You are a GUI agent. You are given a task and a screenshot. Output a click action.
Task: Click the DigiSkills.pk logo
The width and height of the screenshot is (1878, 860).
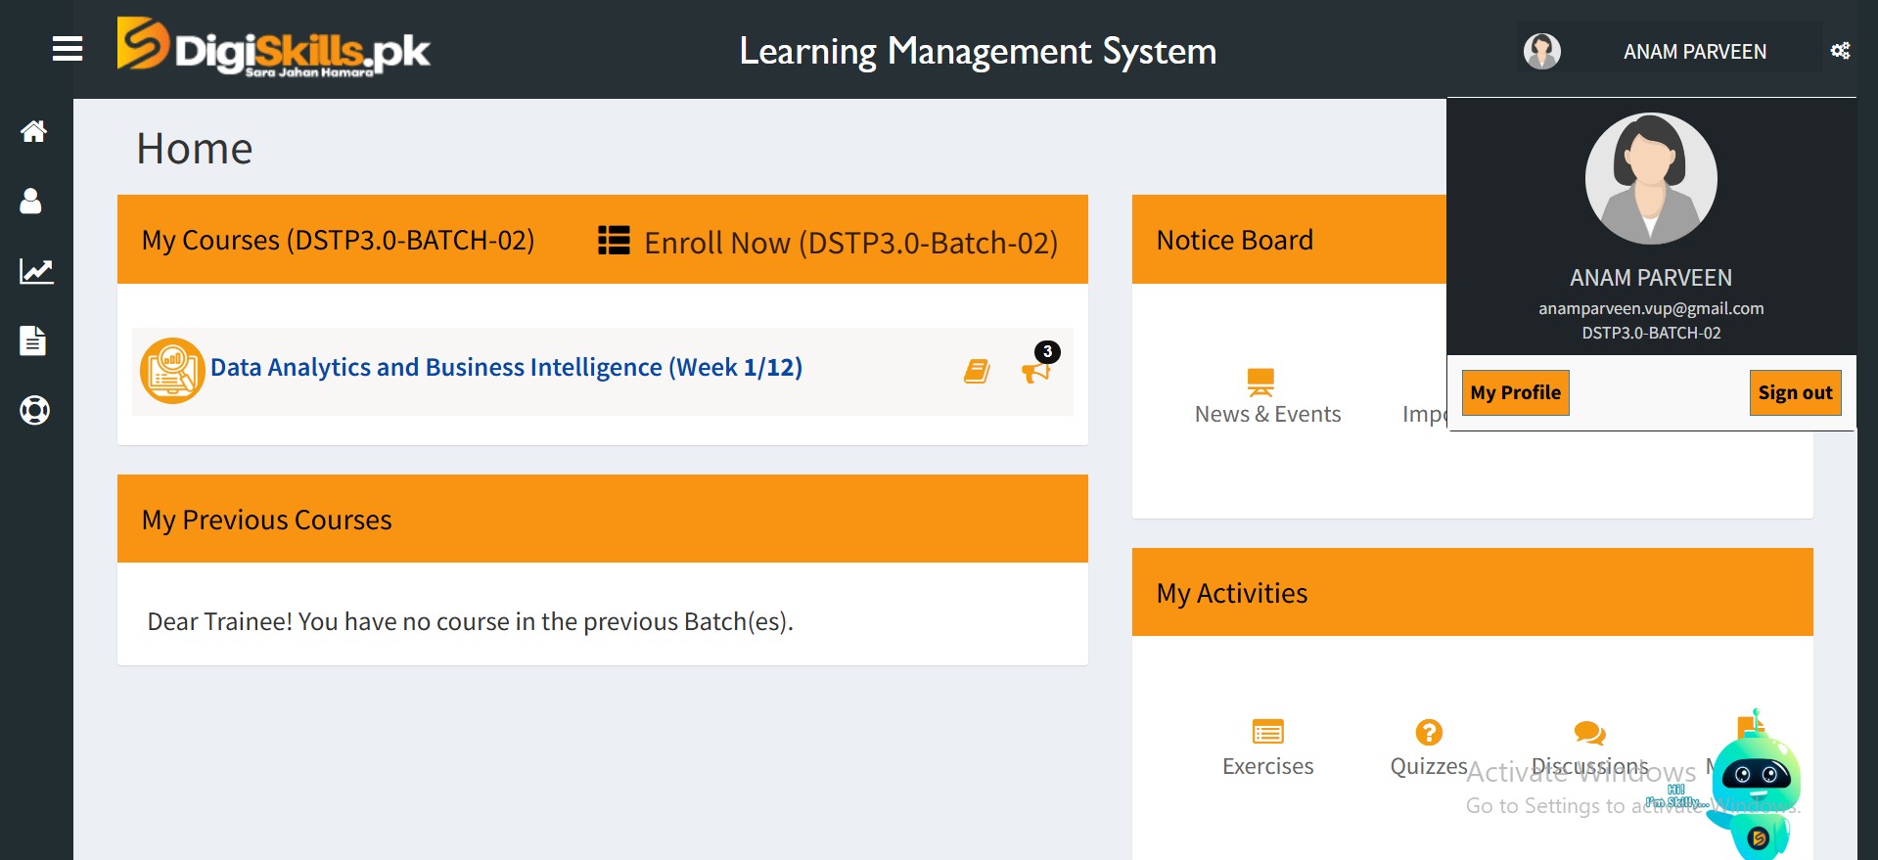point(273,48)
